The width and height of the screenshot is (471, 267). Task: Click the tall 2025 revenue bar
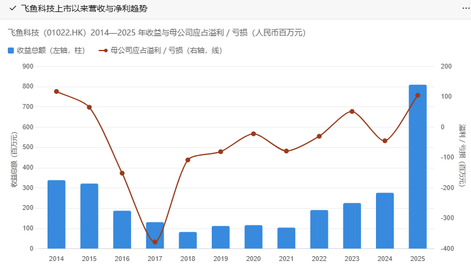[x=417, y=167]
